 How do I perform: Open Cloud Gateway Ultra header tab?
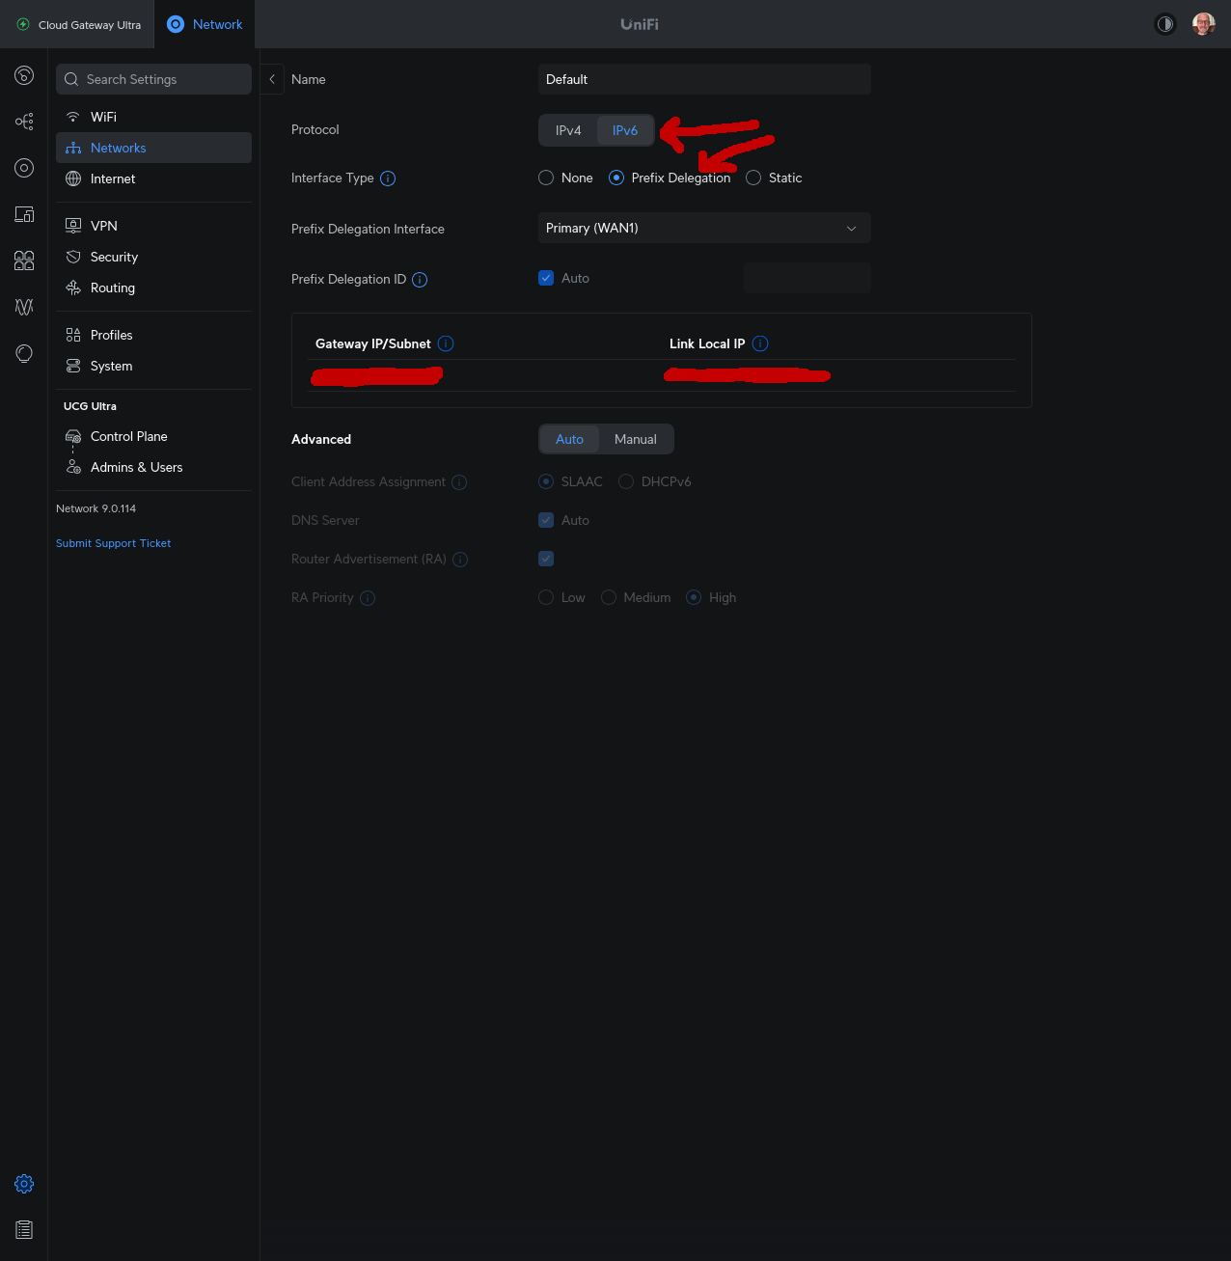pyautogui.click(x=77, y=24)
